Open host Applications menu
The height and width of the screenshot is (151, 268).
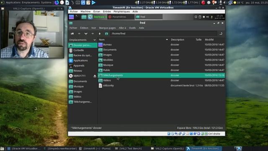point(13,3)
